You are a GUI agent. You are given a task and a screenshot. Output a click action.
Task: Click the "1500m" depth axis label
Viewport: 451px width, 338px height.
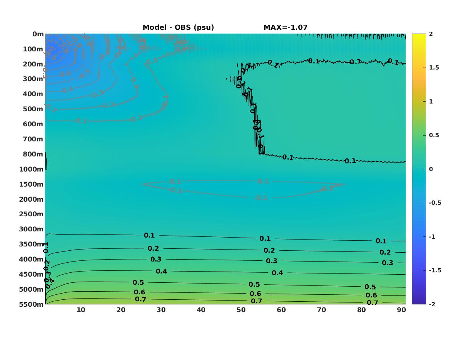tap(31, 184)
